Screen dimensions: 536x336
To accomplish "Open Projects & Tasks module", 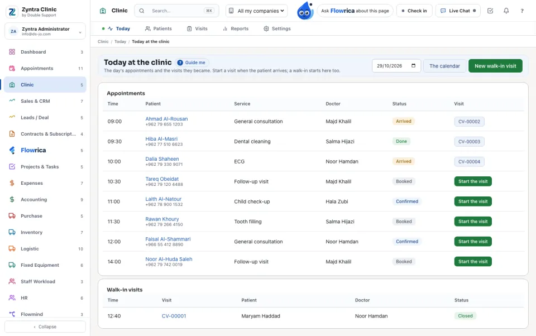I will click(x=45, y=167).
